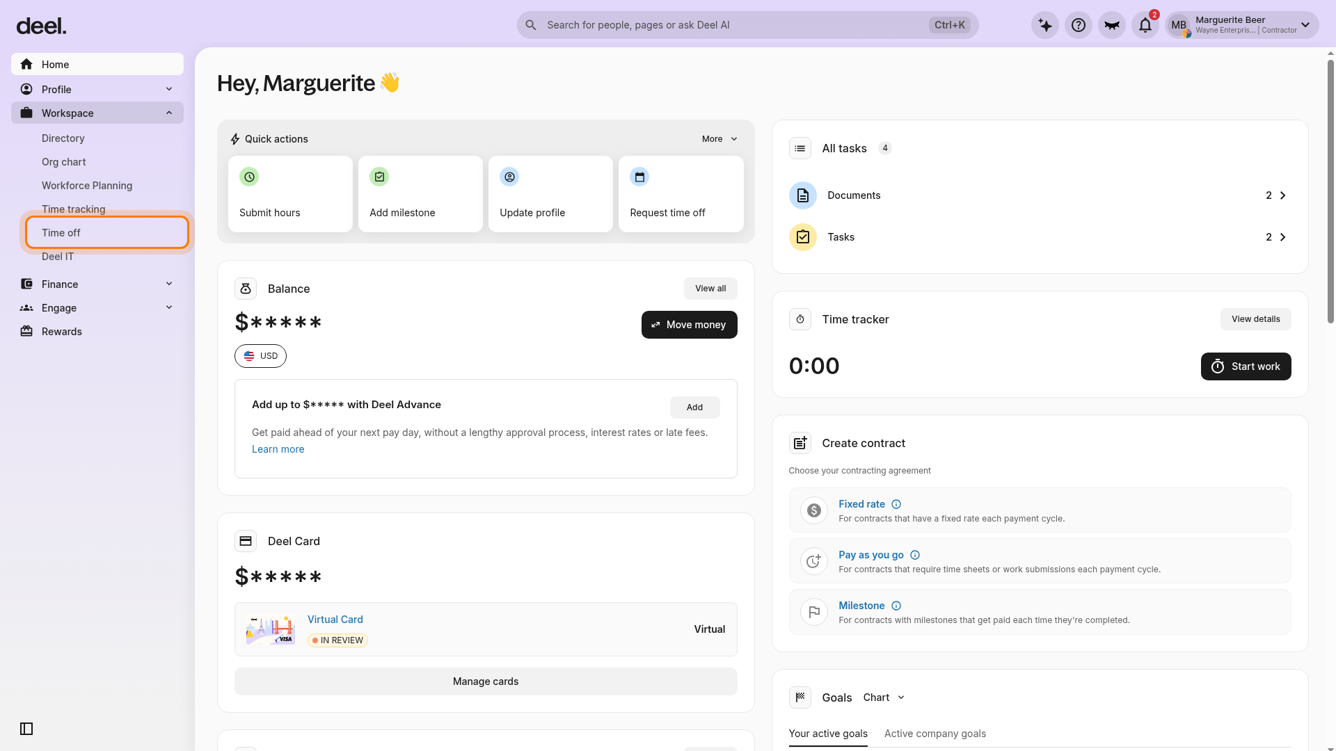Open Directory in Workspace menu
This screenshot has height=751, width=1336.
coord(63,138)
